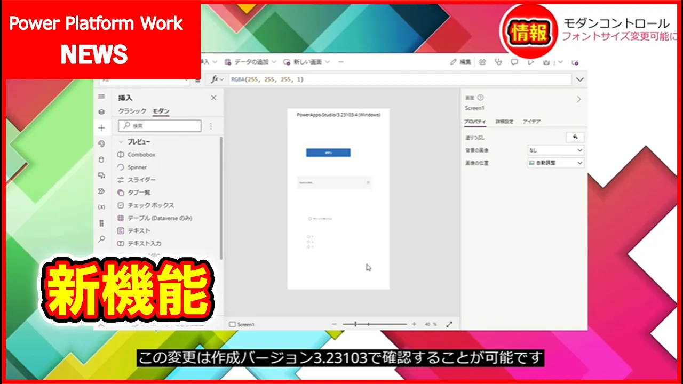Open the Theme palette icon in sidebar
Screen dimensions: 683x384
coord(101,144)
